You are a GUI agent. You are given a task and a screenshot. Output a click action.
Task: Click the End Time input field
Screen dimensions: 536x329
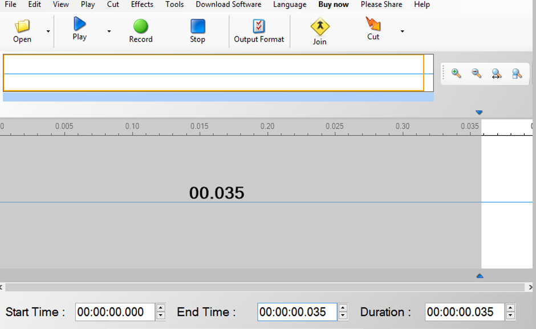(x=297, y=312)
